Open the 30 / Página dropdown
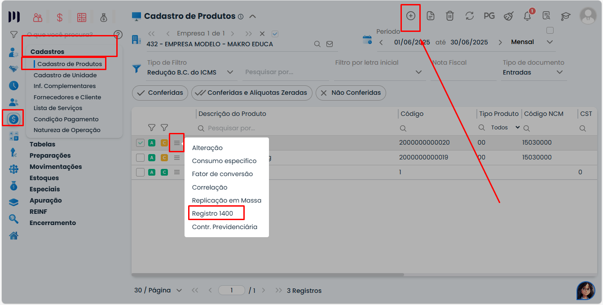Image resolution: width=603 pixels, height=305 pixels. click(158, 291)
